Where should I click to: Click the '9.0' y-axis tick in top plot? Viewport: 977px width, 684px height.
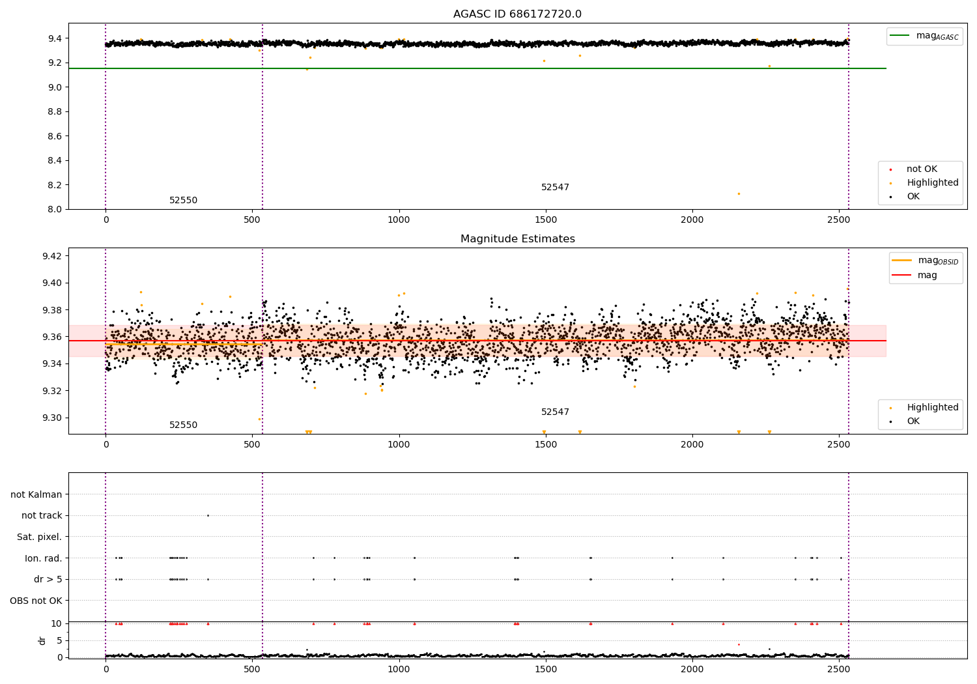click(x=55, y=87)
